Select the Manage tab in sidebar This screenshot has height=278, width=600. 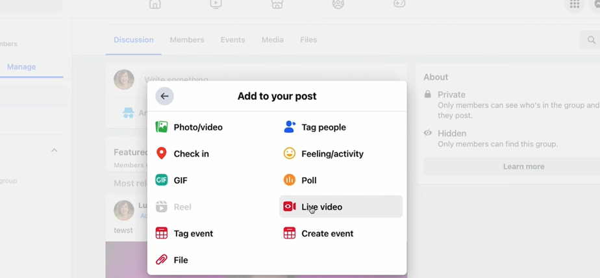(x=21, y=67)
